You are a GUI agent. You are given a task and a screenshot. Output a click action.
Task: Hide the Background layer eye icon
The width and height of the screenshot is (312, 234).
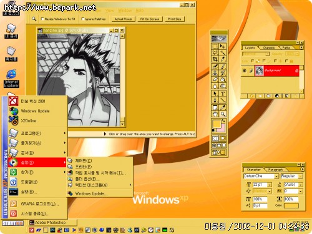pyautogui.click(x=245, y=71)
